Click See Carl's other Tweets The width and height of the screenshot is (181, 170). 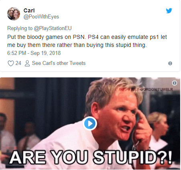59,63
